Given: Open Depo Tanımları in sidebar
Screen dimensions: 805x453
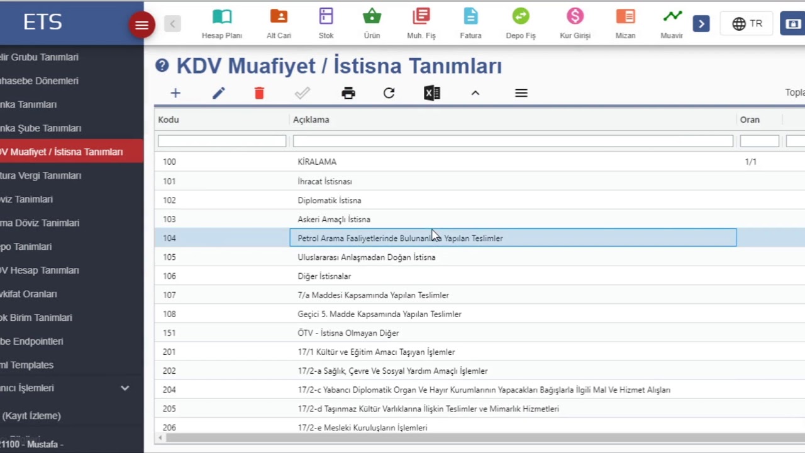Looking at the screenshot, I should tap(72, 247).
